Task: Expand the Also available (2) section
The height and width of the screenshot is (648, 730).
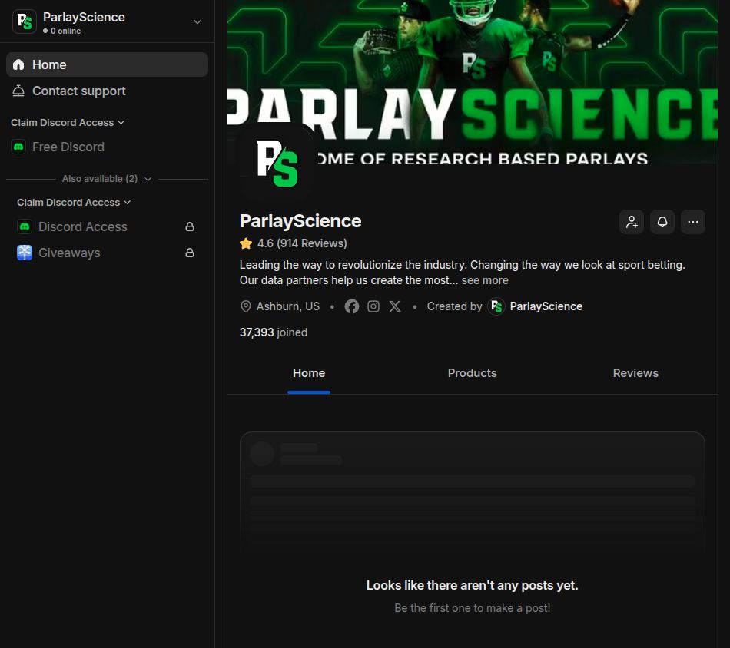Action: tap(107, 179)
